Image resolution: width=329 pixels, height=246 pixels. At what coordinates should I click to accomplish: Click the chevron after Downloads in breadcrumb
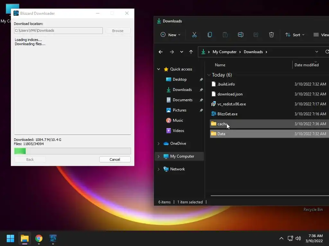266,52
